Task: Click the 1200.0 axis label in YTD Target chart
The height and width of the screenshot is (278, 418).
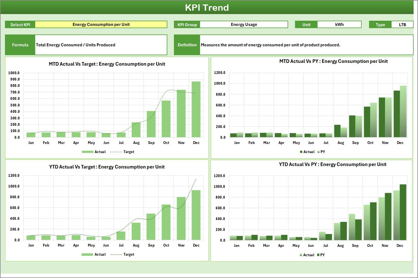Action: click(14, 175)
